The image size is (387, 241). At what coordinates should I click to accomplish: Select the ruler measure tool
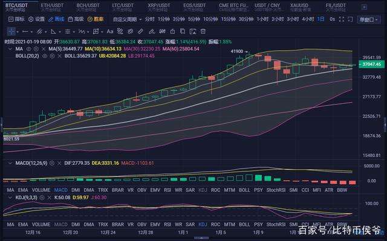coord(140,31)
